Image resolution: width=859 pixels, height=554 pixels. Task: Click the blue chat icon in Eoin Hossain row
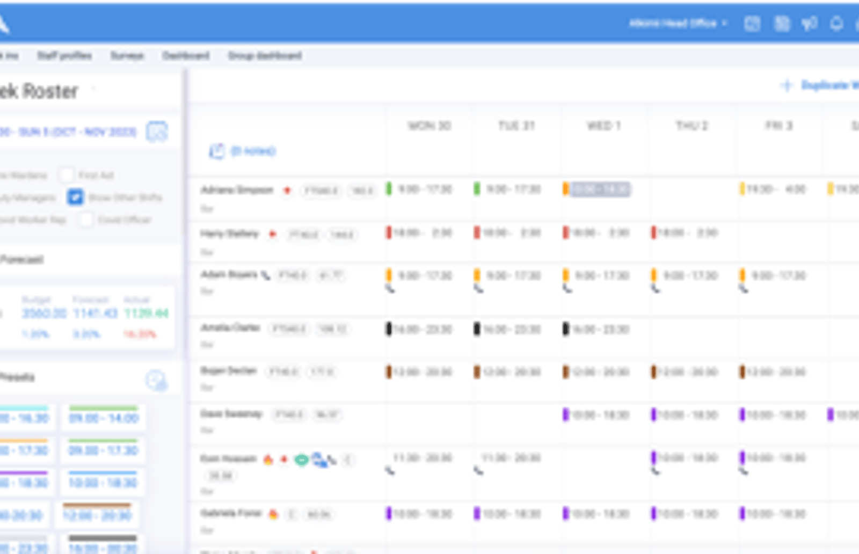click(319, 460)
